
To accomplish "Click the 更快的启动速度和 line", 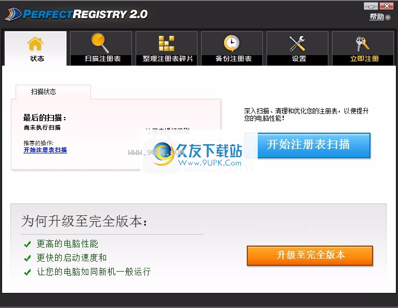I will [x=72, y=258].
